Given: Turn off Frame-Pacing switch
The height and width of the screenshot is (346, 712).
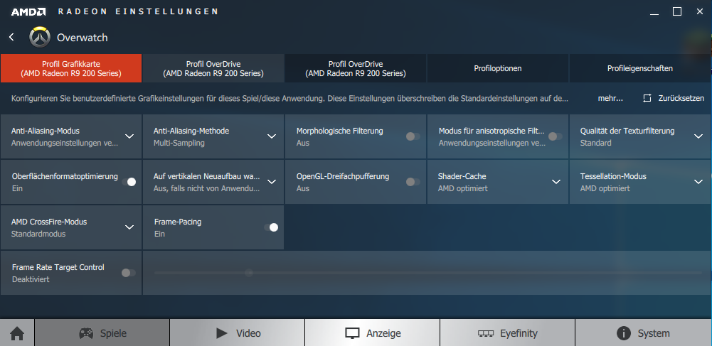Looking at the screenshot, I should point(271,227).
